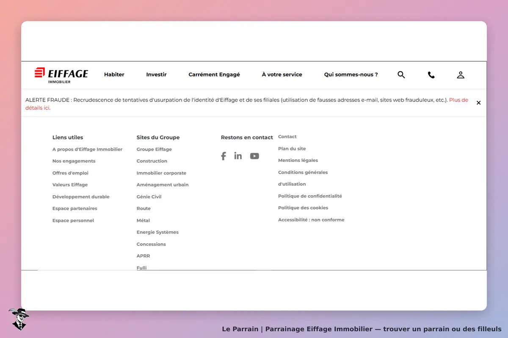Visit Aménagement urbain link
Screen dimensions: 508x338
click(163, 185)
